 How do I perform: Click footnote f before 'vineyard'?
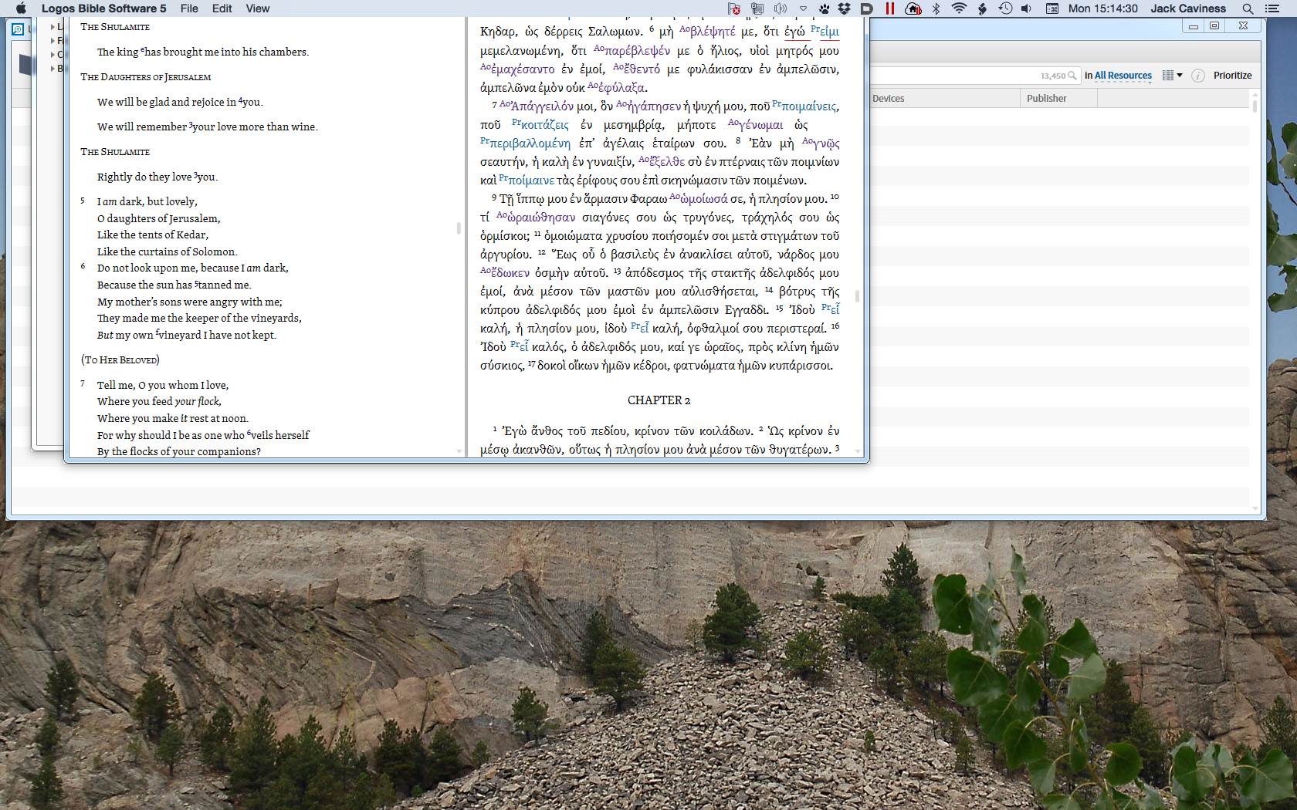pos(157,333)
